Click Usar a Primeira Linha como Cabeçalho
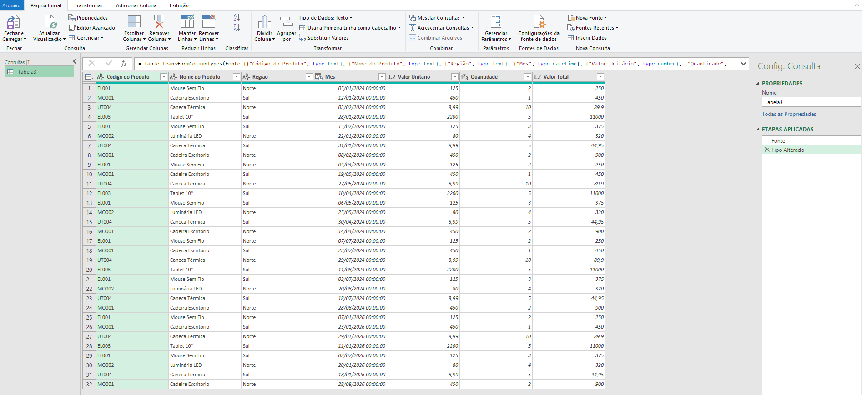 [350, 28]
